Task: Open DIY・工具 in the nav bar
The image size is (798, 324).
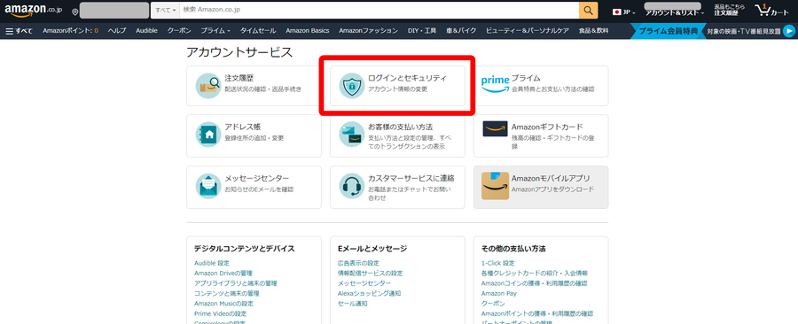Action: point(422,31)
